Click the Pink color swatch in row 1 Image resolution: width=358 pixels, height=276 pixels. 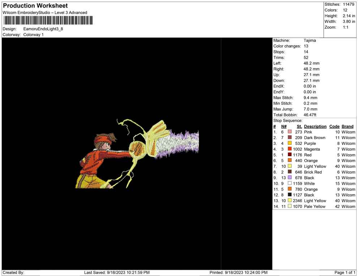290,132
